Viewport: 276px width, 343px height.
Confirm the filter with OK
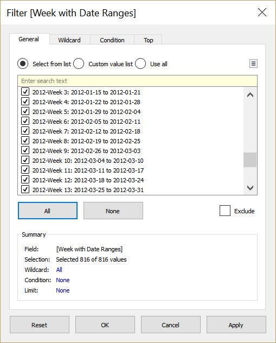coord(105,325)
